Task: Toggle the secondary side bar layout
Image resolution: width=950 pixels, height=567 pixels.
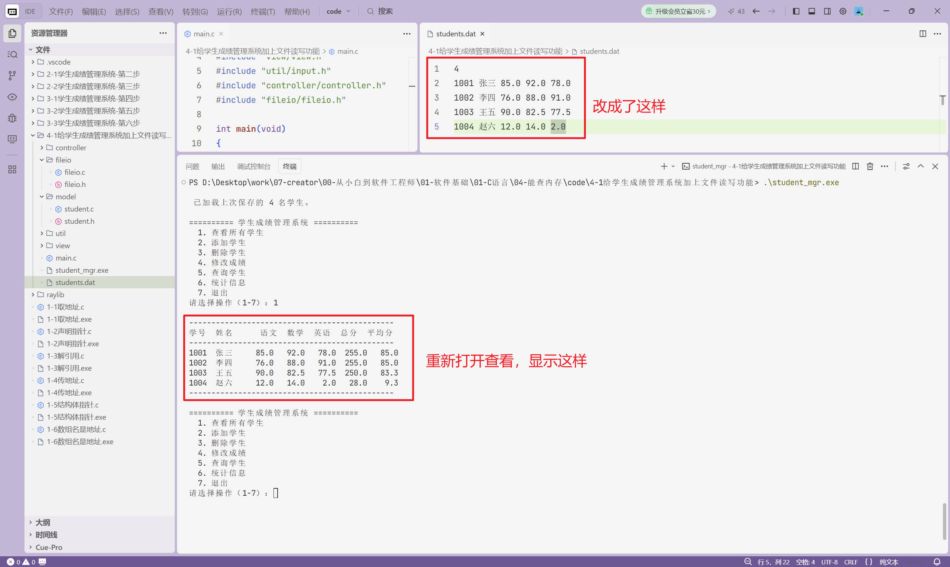Action: click(x=828, y=12)
